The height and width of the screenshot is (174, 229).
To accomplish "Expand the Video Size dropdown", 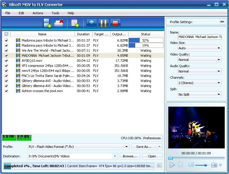I will (x=199, y=48).
